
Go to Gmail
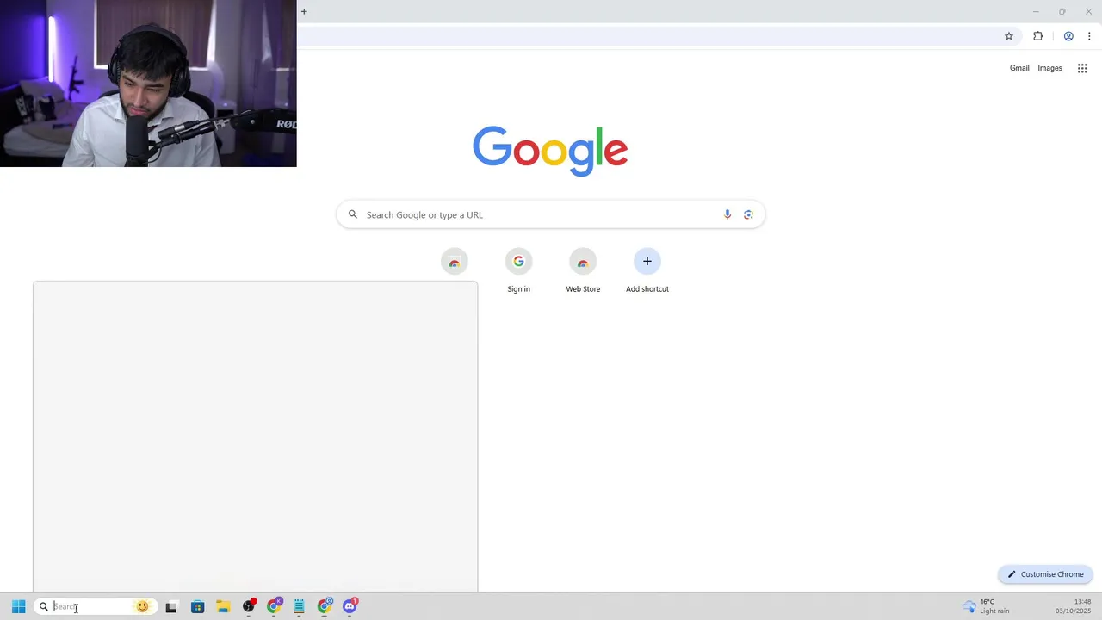[1019, 68]
